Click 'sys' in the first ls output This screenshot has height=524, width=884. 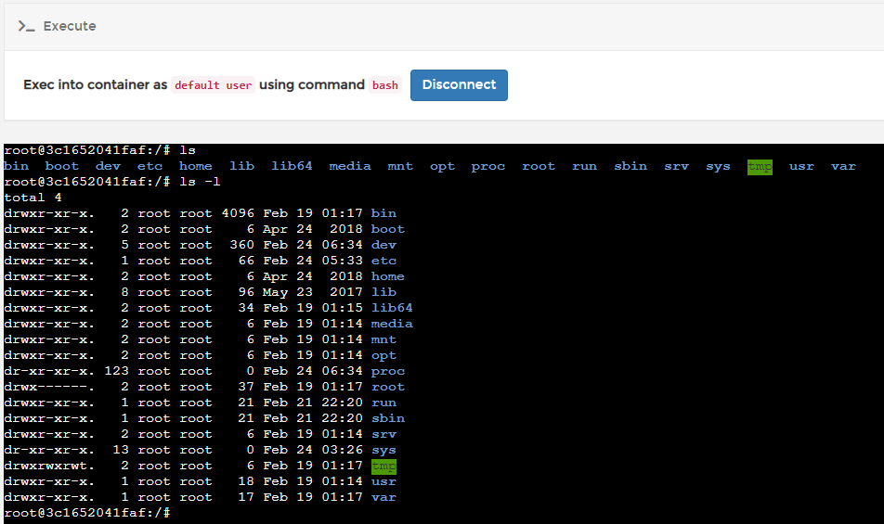point(719,167)
